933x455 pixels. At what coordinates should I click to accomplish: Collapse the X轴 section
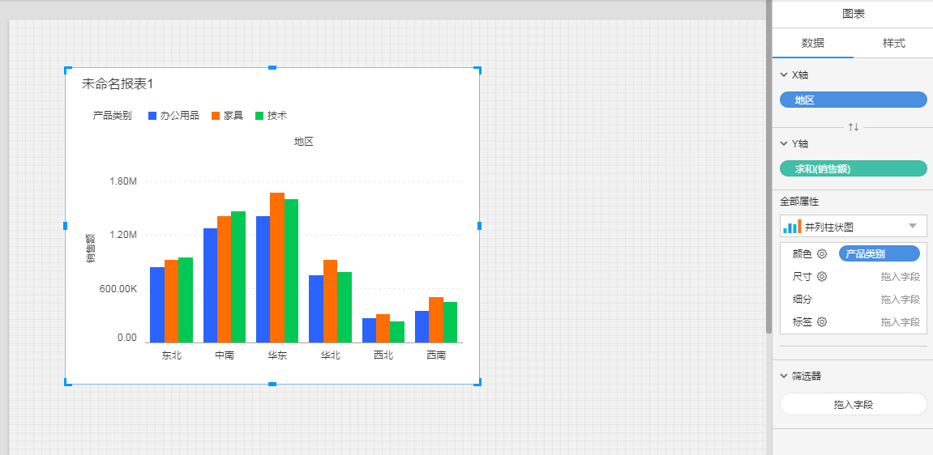point(783,75)
